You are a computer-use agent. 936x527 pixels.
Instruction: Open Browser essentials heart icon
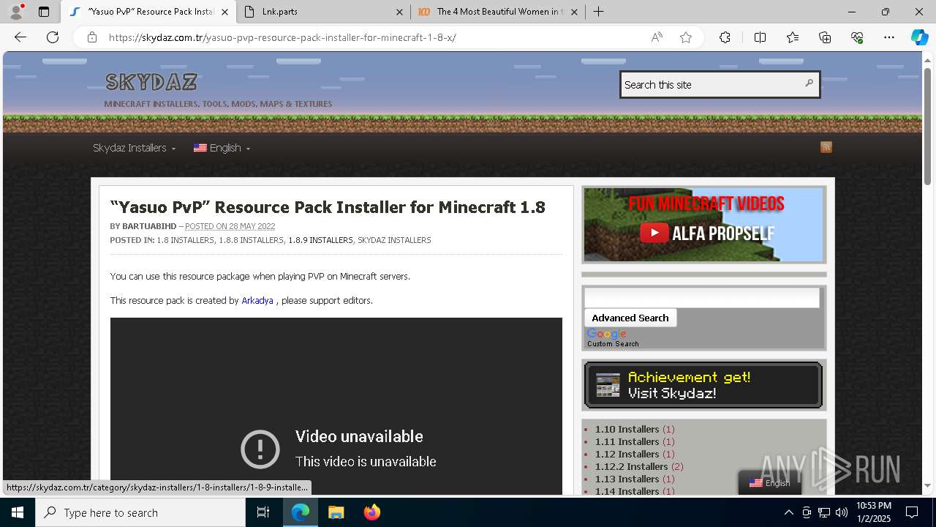pos(857,37)
